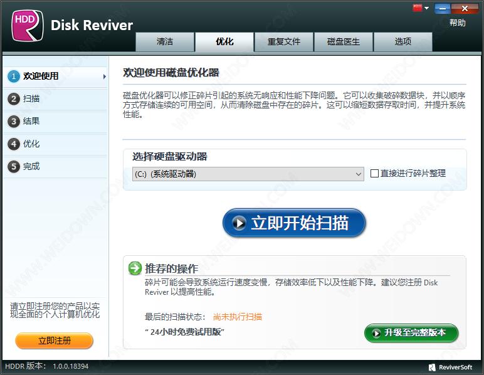
Task: Click the HDDR 版本 1.0.0.18394 text
Action: [46, 366]
